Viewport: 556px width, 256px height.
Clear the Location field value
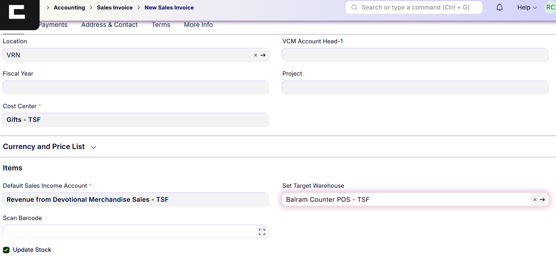click(256, 55)
